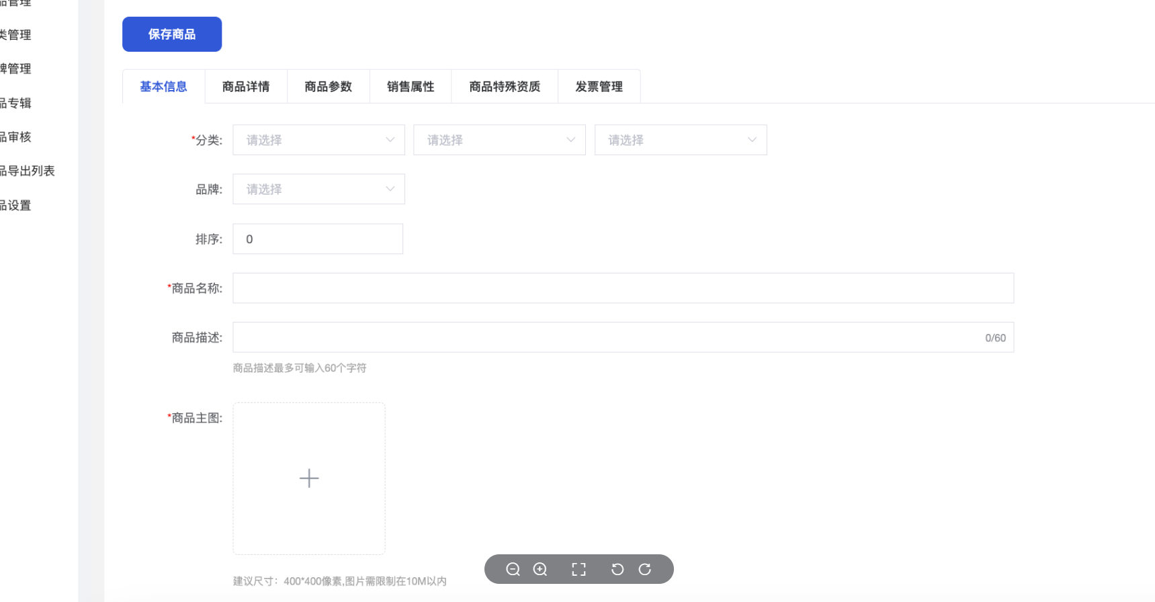Switch to the 商品详情 tab

(246, 87)
